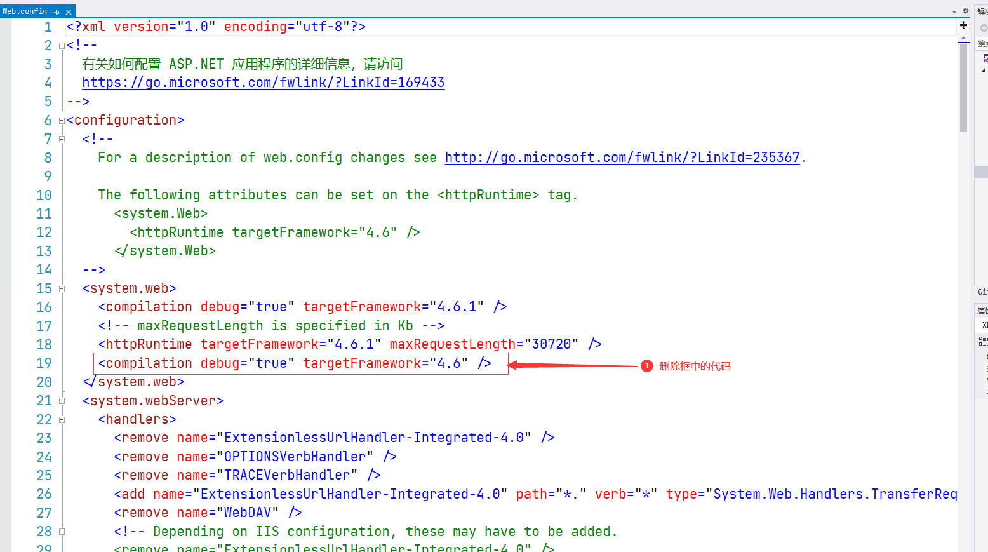Click line number 10 in the gutter
The image size is (988, 552).
pyautogui.click(x=44, y=195)
